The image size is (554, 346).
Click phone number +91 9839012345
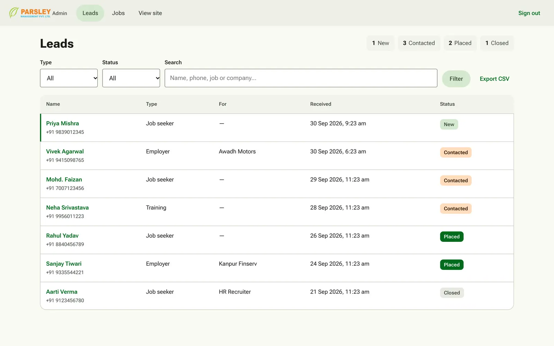pos(65,132)
